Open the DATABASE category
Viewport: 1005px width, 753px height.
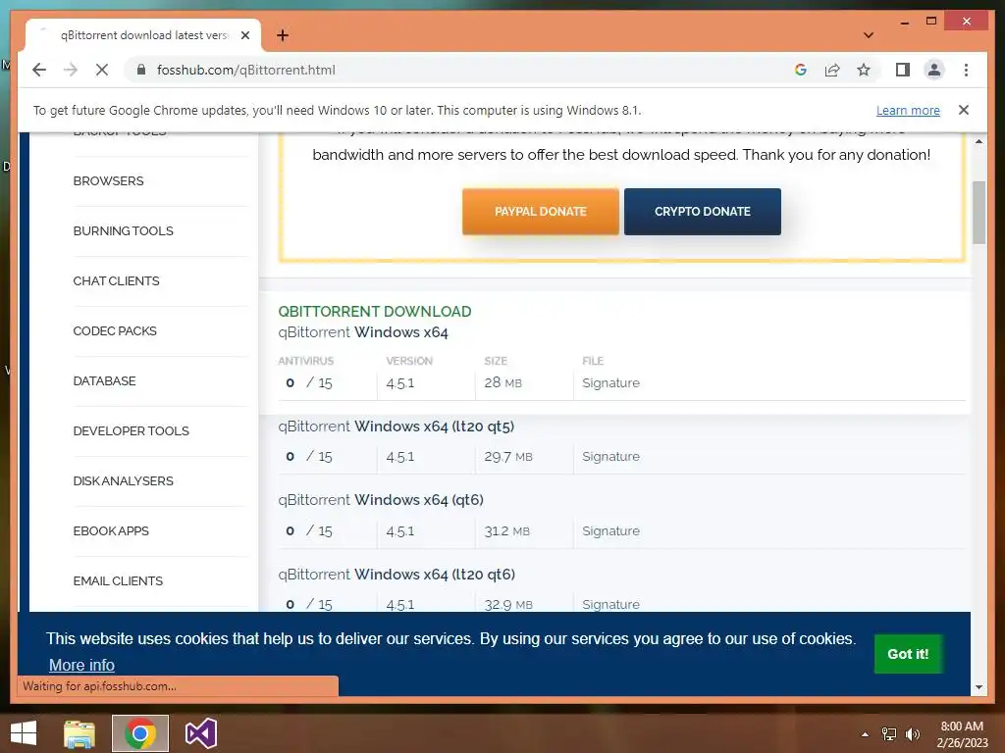coord(104,381)
